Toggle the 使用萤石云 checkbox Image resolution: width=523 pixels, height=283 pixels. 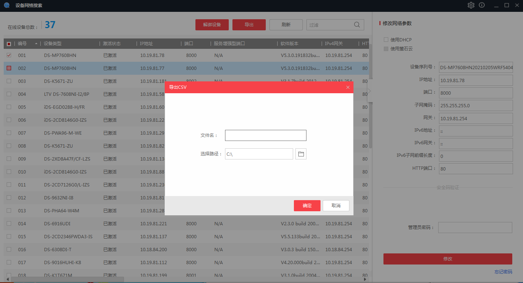tap(386, 48)
